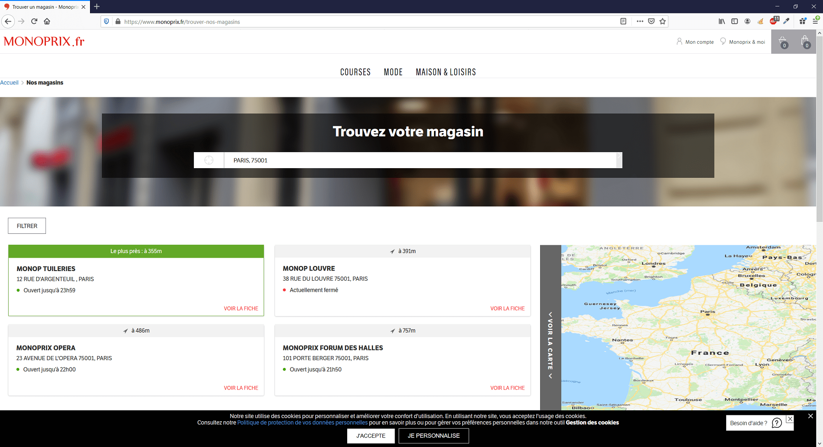Viewport: 823px width, 447px height.
Task: Click Paris on the map
Action: (x=708, y=312)
